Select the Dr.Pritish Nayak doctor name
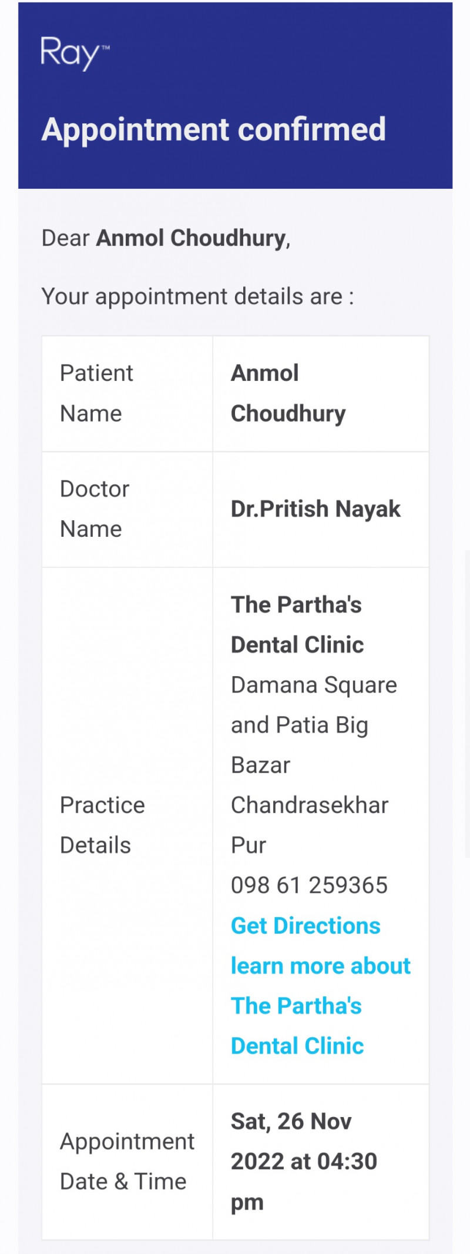Image resolution: width=470 pixels, height=1254 pixels. 315,509
